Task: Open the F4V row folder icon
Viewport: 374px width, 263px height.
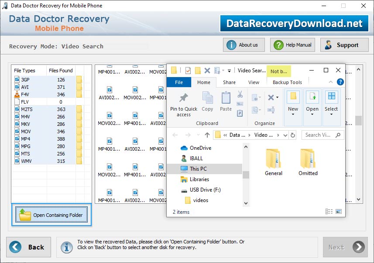Action: [x=79, y=94]
